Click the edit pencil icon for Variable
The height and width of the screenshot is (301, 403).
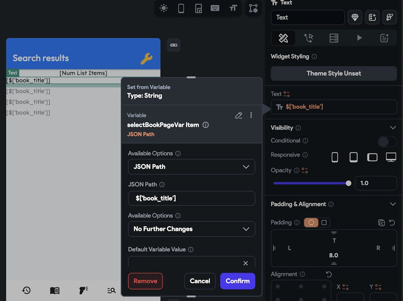coord(239,115)
